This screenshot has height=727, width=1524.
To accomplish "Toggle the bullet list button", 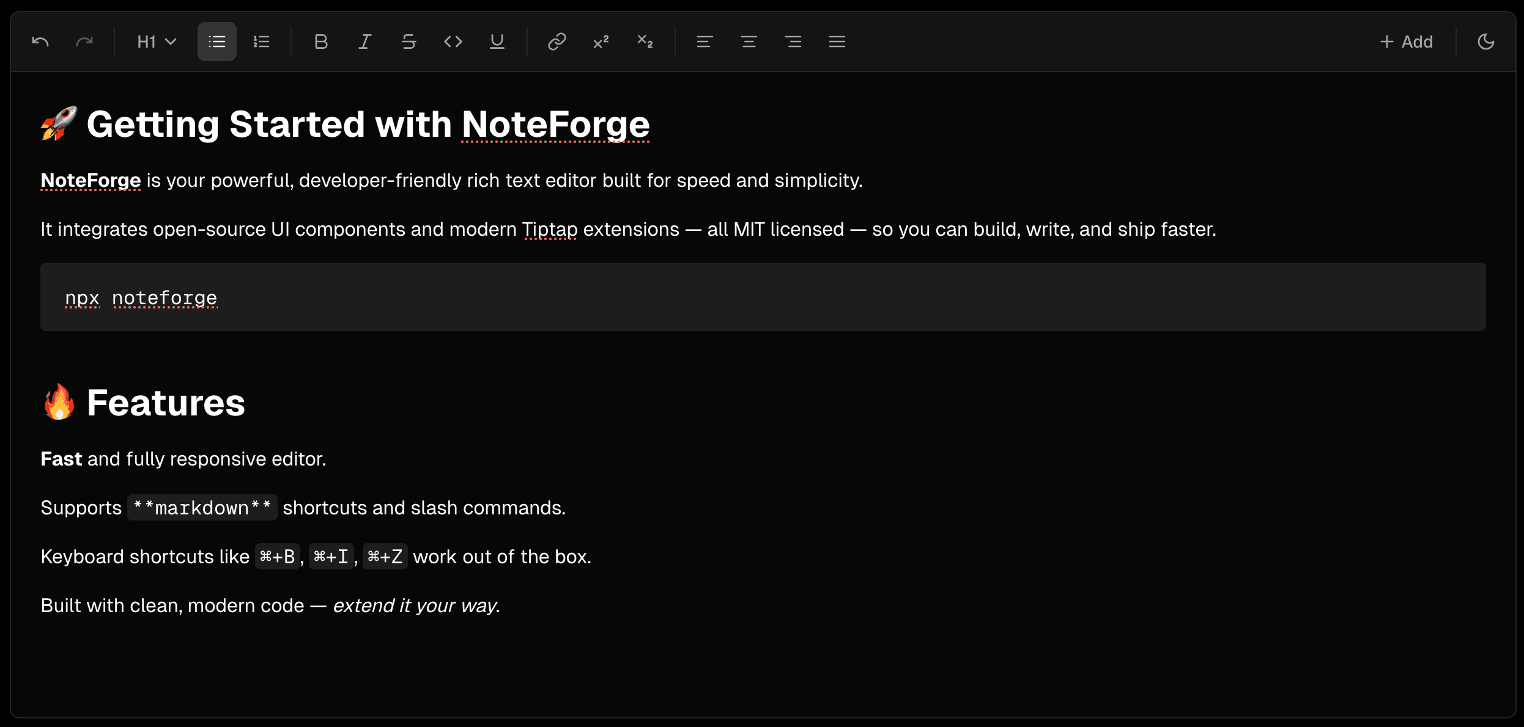I will coord(217,42).
